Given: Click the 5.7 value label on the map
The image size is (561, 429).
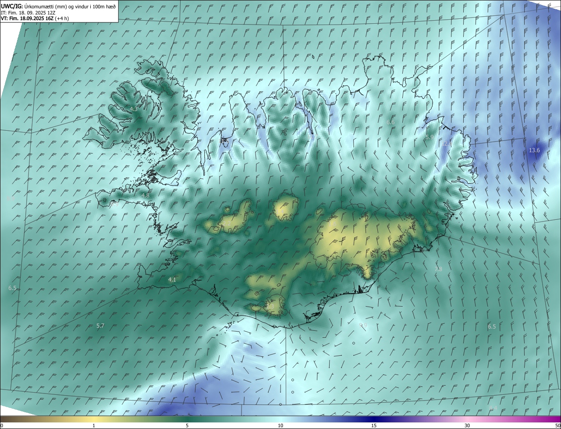Looking at the screenshot, I should (x=100, y=325).
